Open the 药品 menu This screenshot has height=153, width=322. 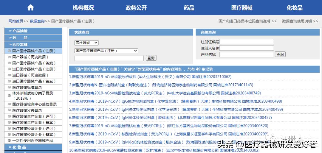[x=189, y=8]
